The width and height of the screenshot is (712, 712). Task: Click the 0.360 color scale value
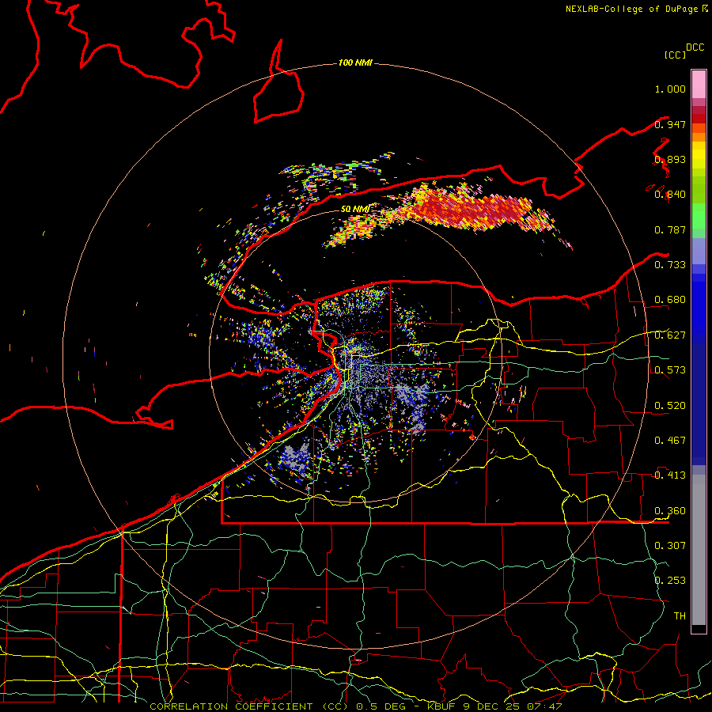[670, 511]
